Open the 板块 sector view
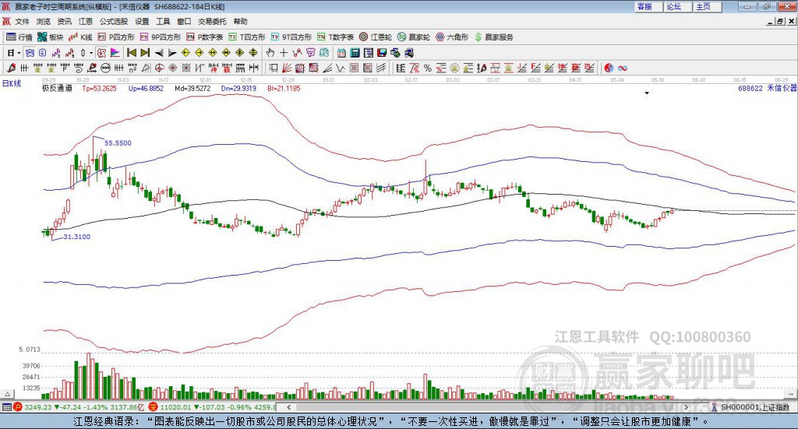 click(51, 37)
